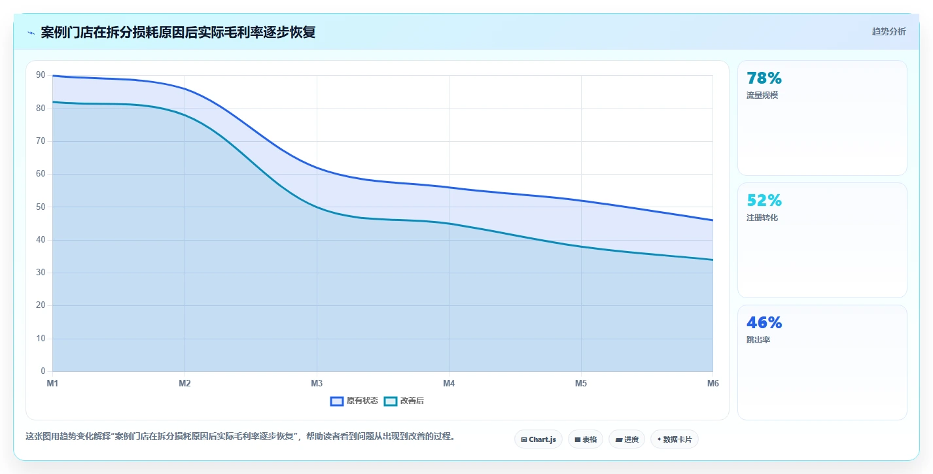Click the 52% figure text
Viewport: 933px width, 474px height.
764,200
